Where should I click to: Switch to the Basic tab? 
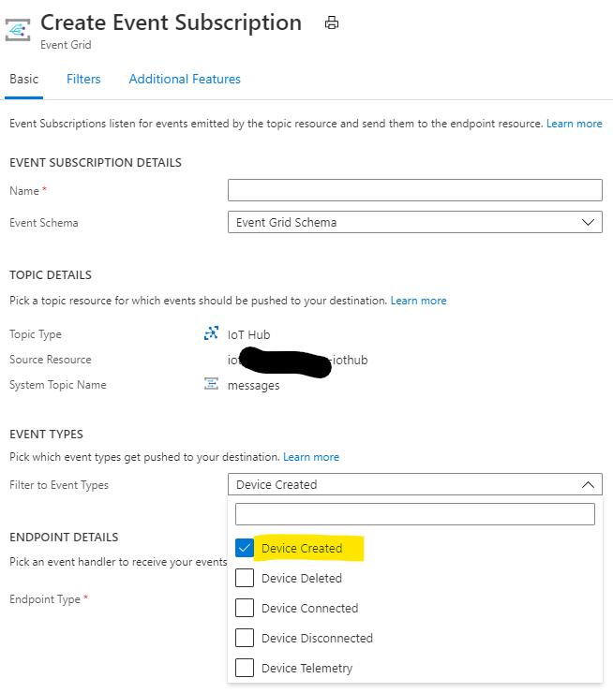(x=23, y=79)
